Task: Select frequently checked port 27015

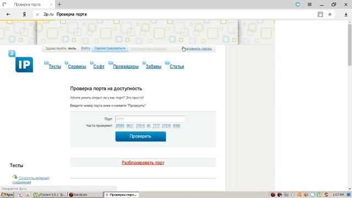Action: click(140, 126)
